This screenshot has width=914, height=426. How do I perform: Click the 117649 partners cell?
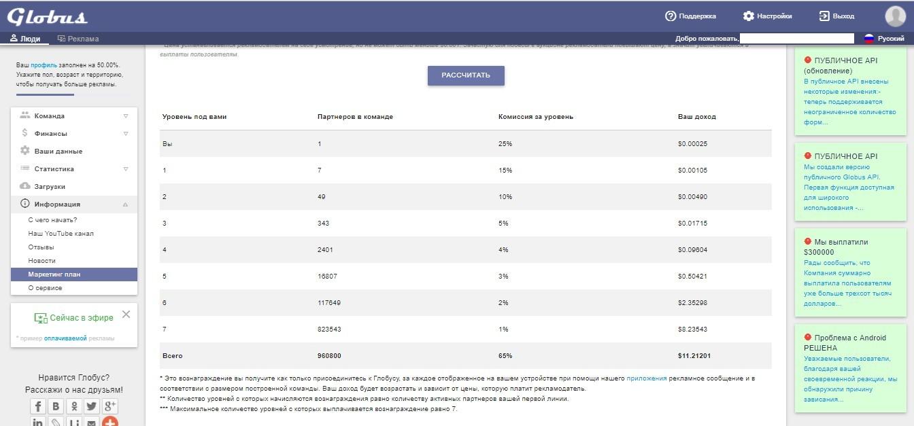[328, 302]
